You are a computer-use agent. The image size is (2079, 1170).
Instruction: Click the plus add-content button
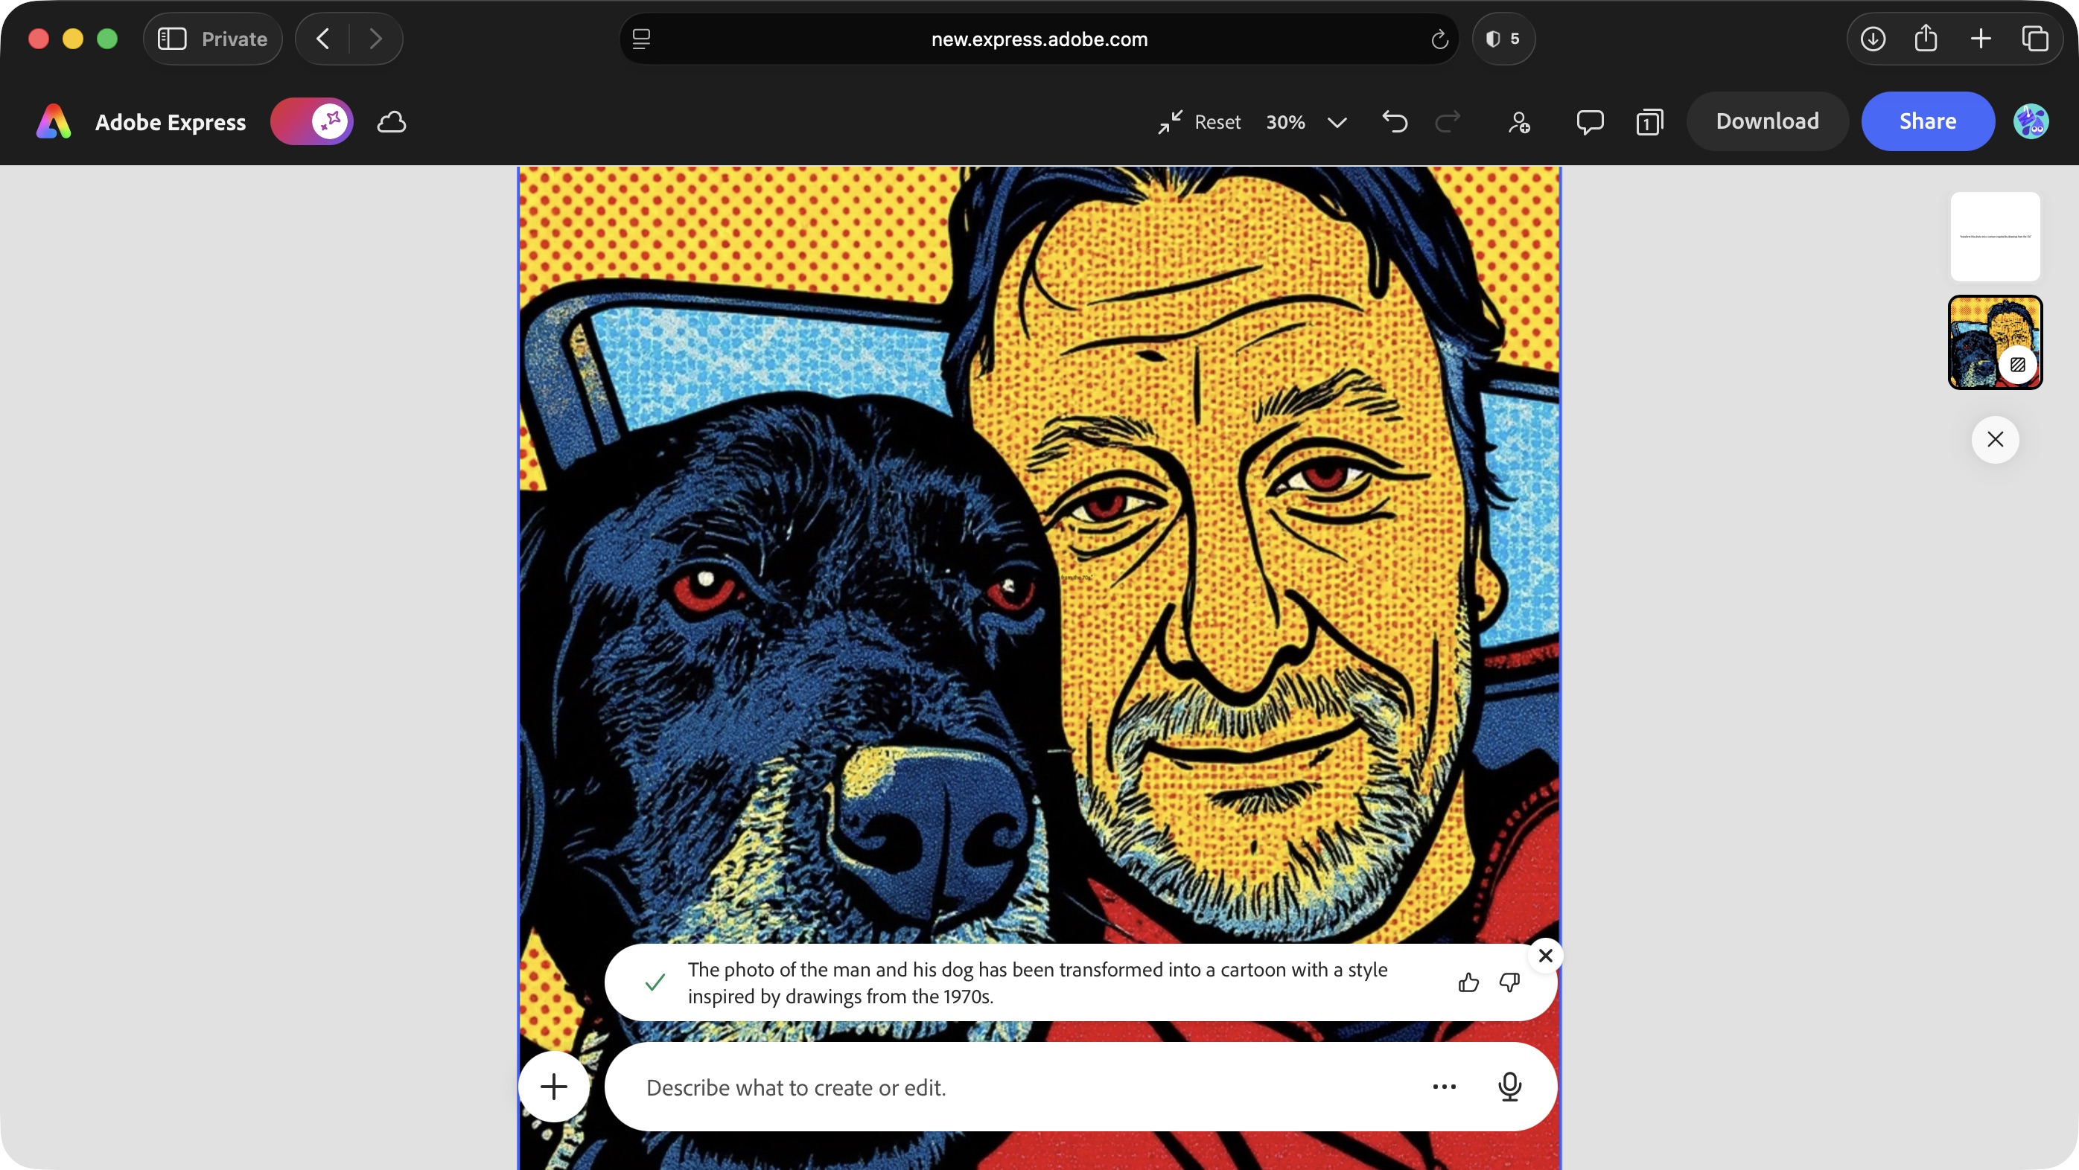[554, 1086]
